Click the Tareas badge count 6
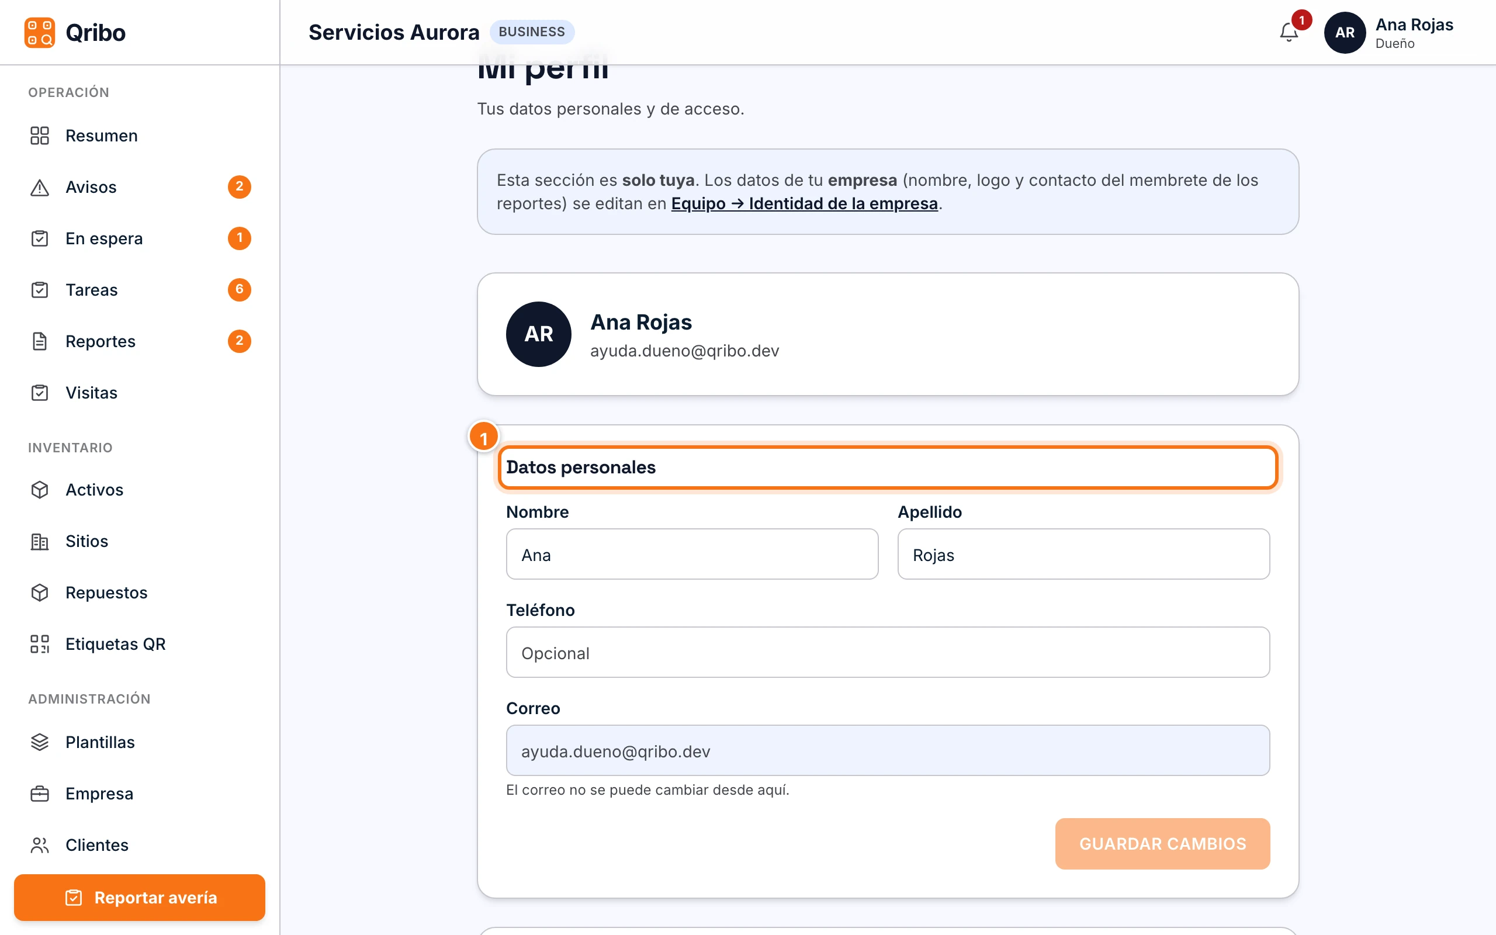Screen dimensions: 1496x935 point(239,289)
